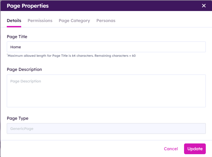
Task: Click the pink underline beneath Details
Action: [x=14, y=27]
